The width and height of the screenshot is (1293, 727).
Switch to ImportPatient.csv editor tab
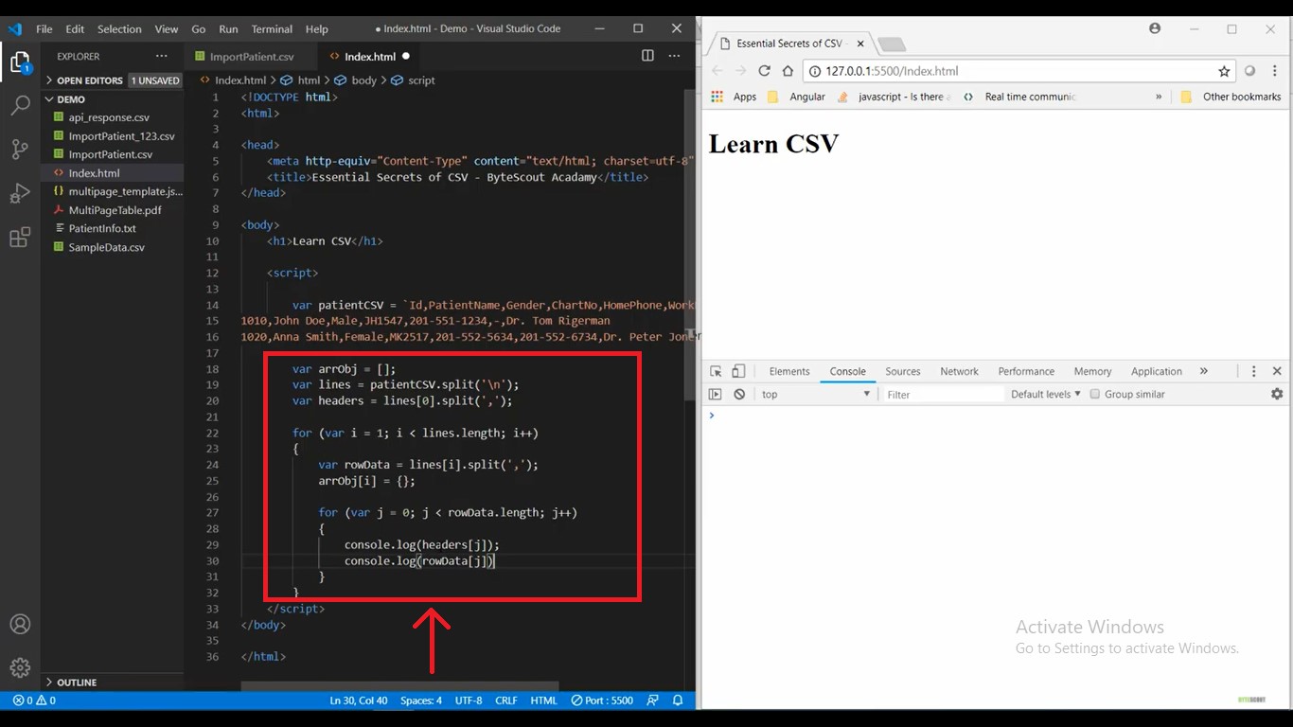point(252,57)
